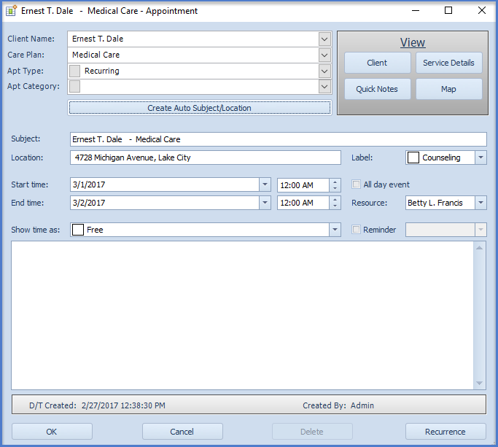
Task: Show the Map view
Action: (x=448, y=89)
